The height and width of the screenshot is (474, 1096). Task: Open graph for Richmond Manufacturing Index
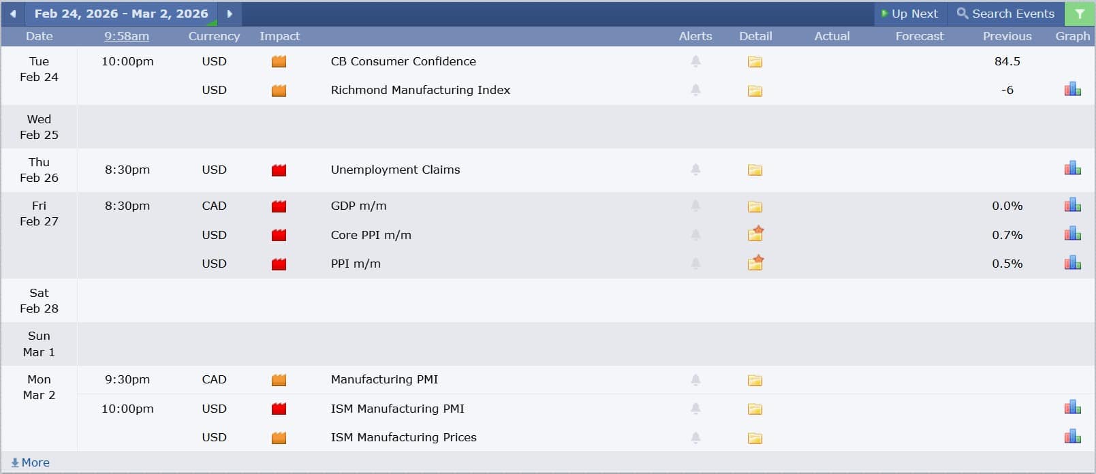click(x=1072, y=89)
